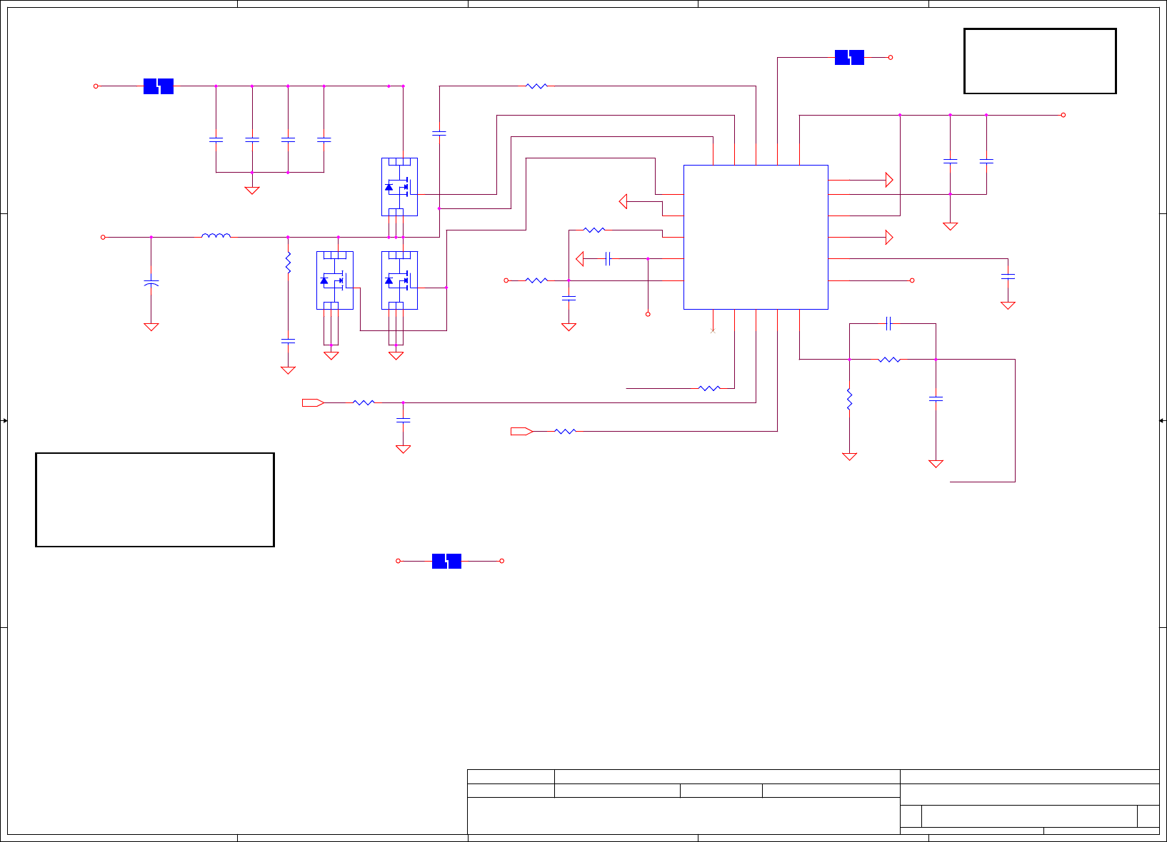Select the large controller IC rectangle
This screenshot has width=1167, height=842.
click(x=756, y=237)
